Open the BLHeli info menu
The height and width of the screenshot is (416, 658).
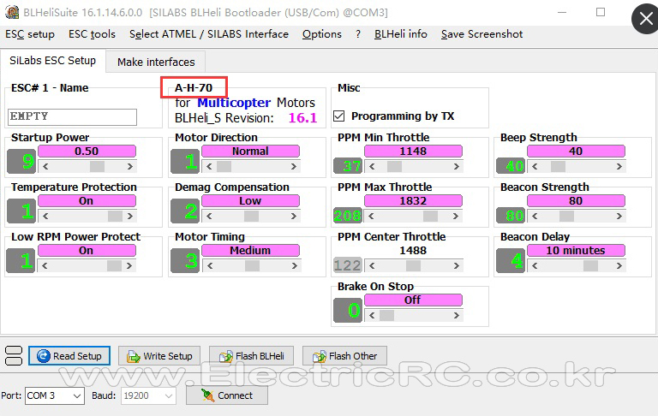pyautogui.click(x=401, y=34)
